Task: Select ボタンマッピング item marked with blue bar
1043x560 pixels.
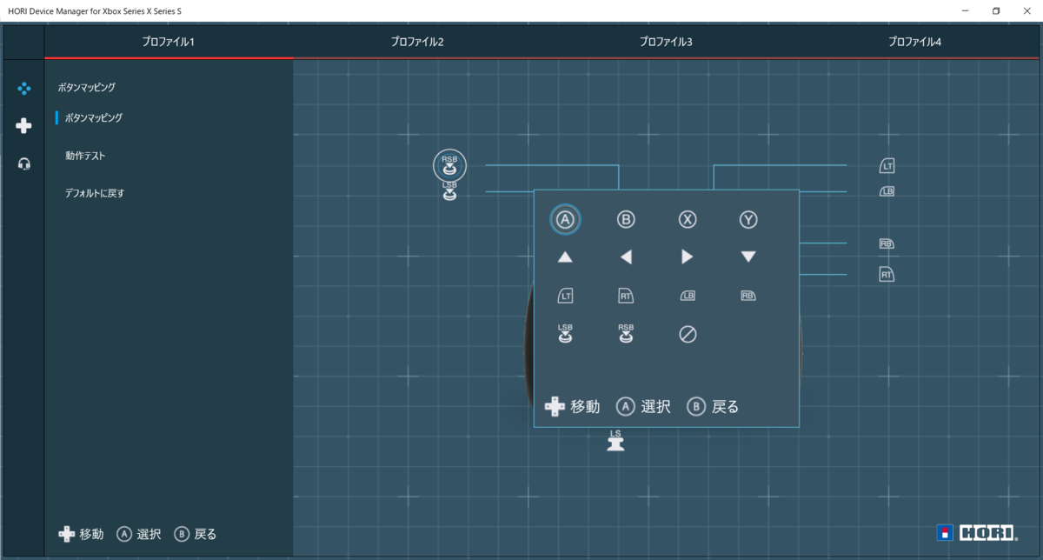Action: click(x=94, y=117)
